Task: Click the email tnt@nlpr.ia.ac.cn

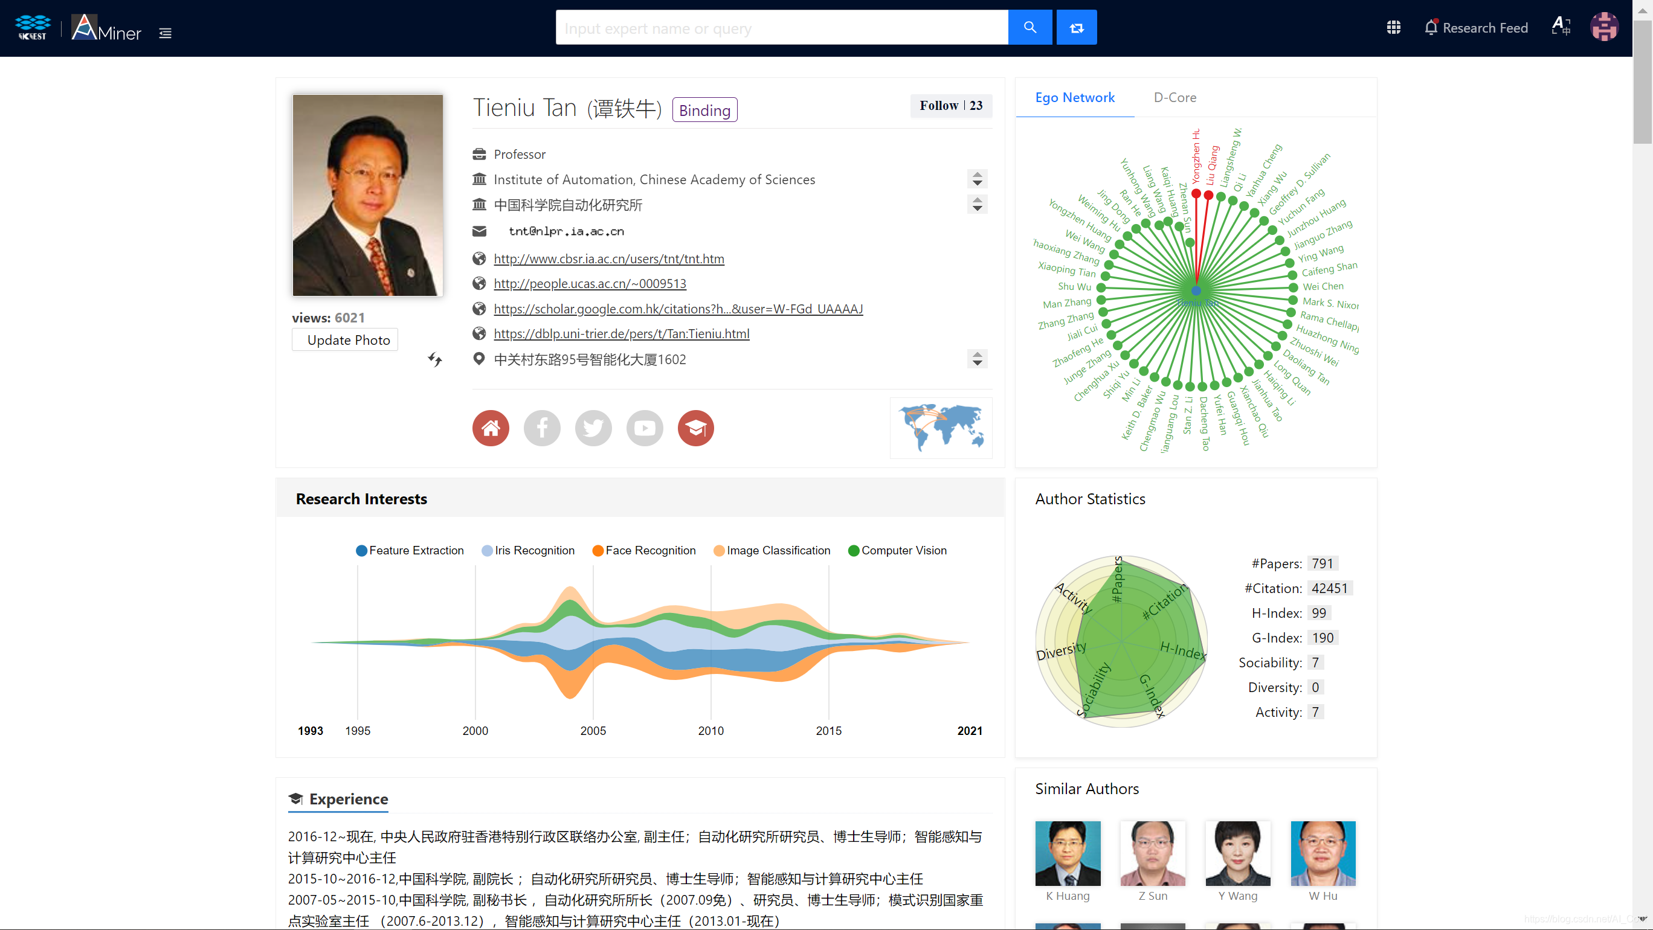Action: pos(566,231)
